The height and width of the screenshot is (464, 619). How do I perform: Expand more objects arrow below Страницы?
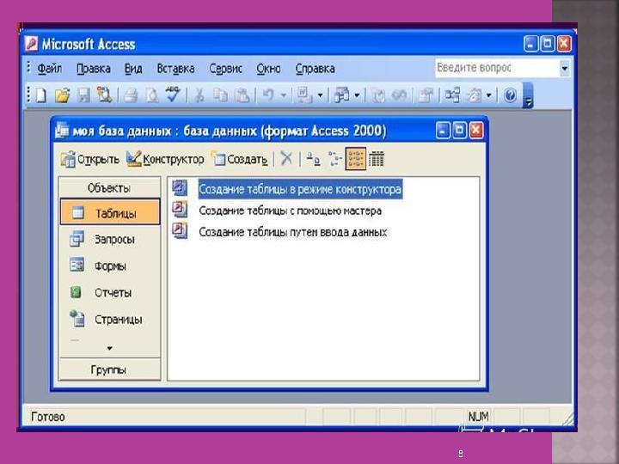[109, 348]
